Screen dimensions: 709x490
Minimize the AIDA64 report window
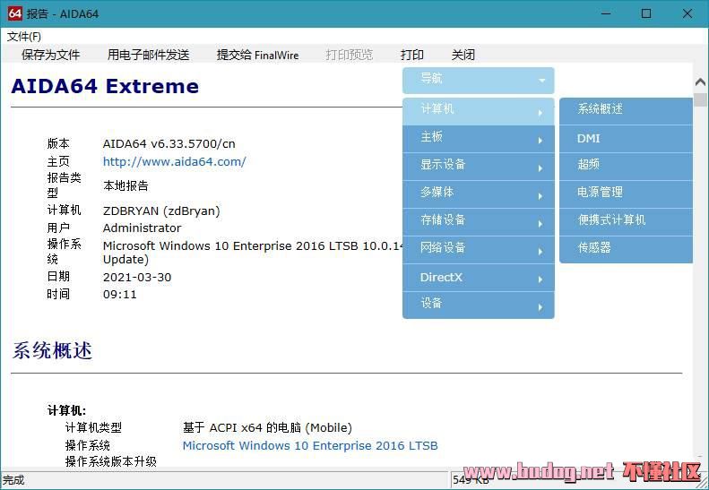coord(606,13)
